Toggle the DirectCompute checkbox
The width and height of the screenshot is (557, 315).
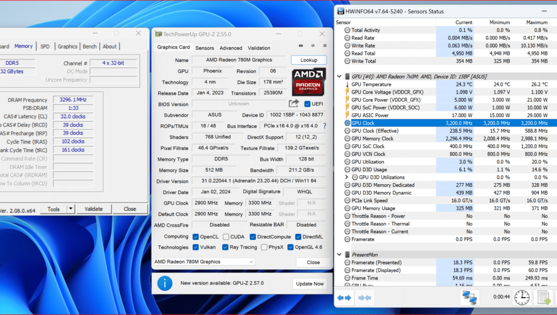[x=253, y=237]
